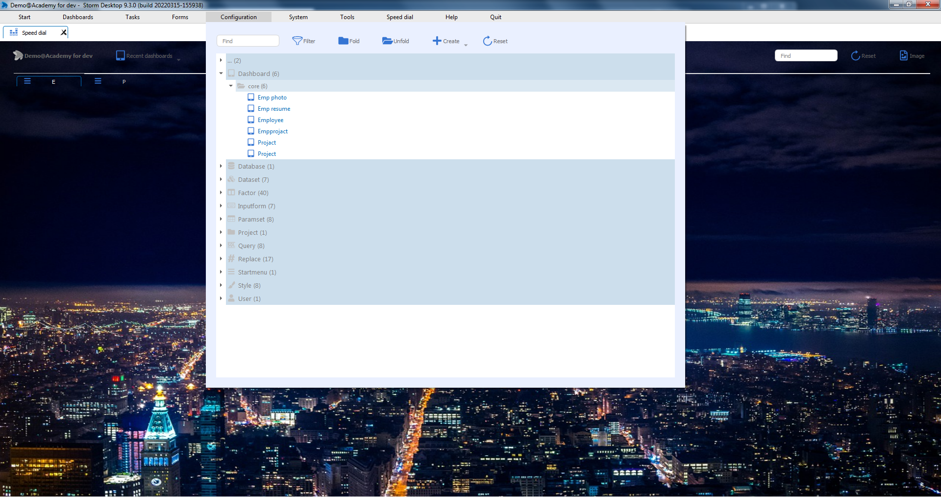This screenshot has width=941, height=497.
Task: Click the Demo@Academy for dev logo icon
Action: (x=18, y=55)
